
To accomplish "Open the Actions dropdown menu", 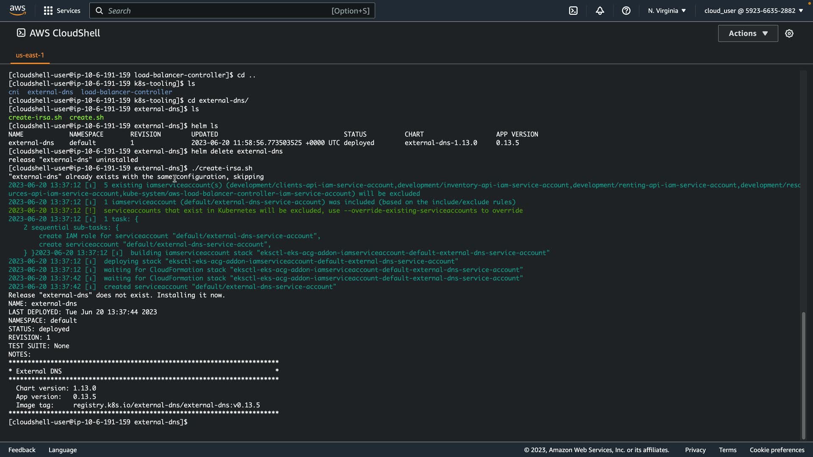I will pyautogui.click(x=748, y=33).
